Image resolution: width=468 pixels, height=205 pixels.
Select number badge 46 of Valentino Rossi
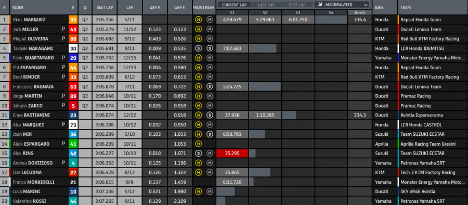(x=73, y=201)
